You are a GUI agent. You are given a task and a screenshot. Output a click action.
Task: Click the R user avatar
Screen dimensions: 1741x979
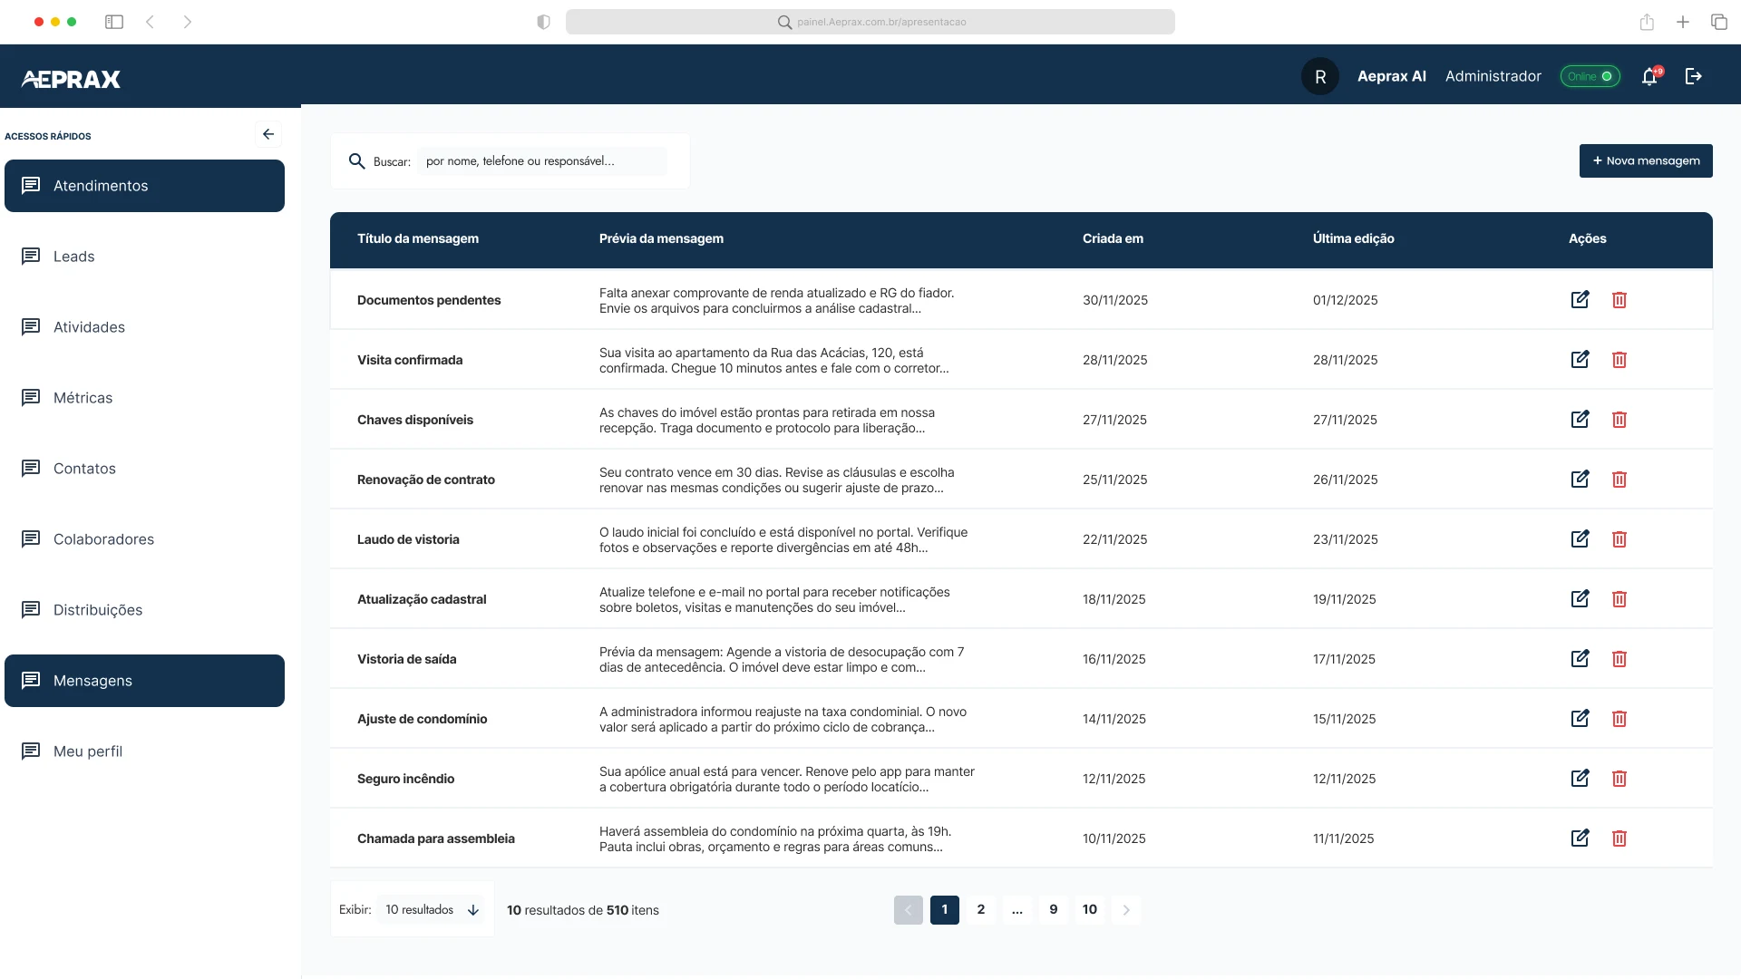point(1320,76)
